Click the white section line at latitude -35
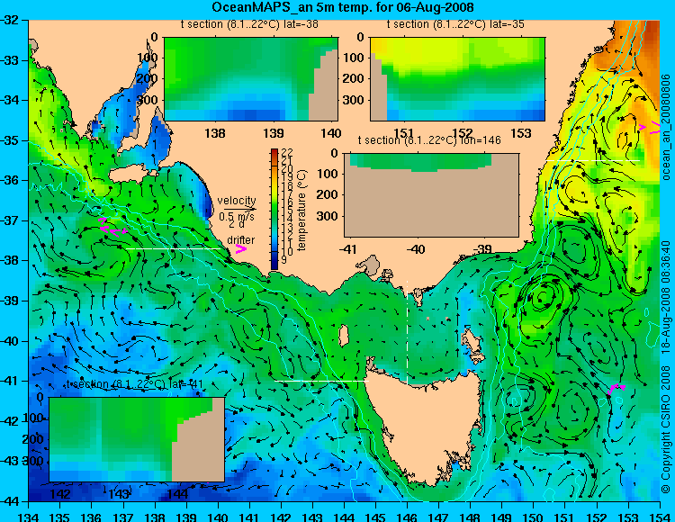 click(x=593, y=160)
